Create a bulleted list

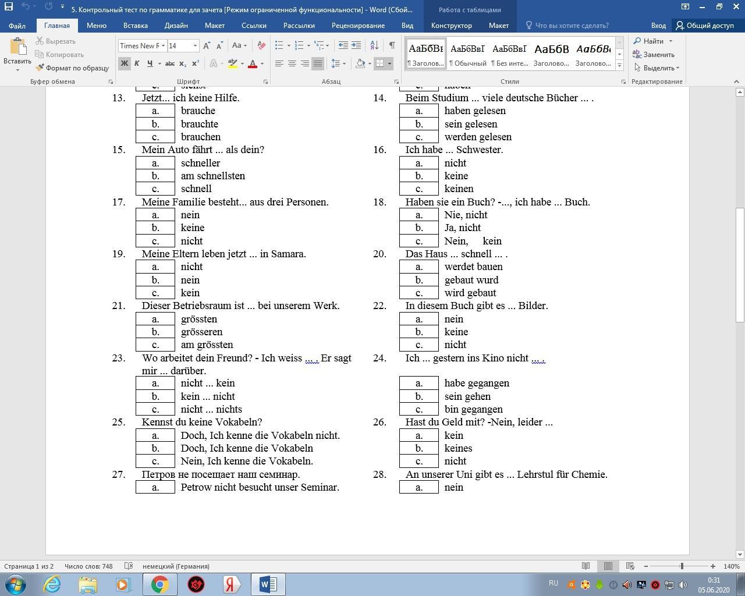tap(279, 45)
